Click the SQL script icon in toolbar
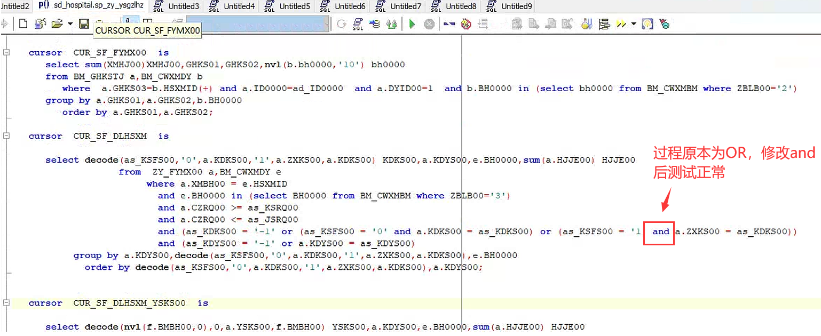Screen dimensions: 821x336 pos(358,24)
